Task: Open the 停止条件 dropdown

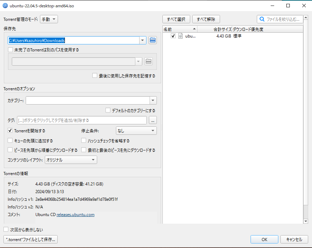Action: (x=136, y=131)
